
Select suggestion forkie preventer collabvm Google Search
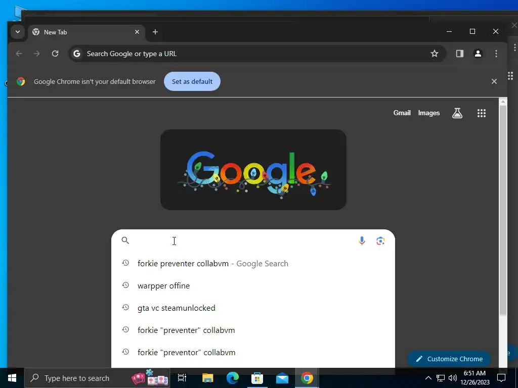pyautogui.click(x=253, y=264)
